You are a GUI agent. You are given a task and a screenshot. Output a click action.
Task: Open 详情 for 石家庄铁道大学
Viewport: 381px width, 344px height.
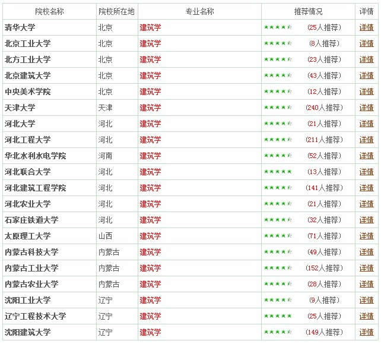pos(366,220)
